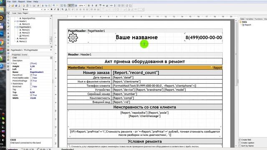Image resolution: width=267 pixels, height=150 pixels.
Task: Open the Help menu
Action: (35, 2)
